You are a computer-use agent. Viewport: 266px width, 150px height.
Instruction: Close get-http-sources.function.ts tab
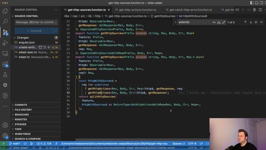(109, 10)
